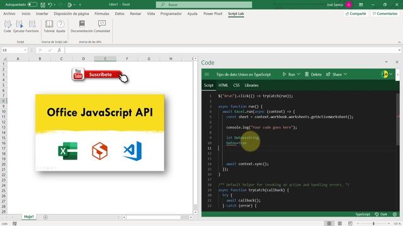
Task: Open the Fórmulas ribbon tab
Action: coord(102,14)
